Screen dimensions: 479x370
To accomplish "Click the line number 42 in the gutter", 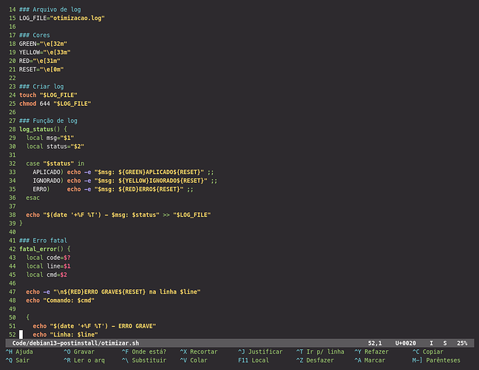I will (x=11, y=249).
